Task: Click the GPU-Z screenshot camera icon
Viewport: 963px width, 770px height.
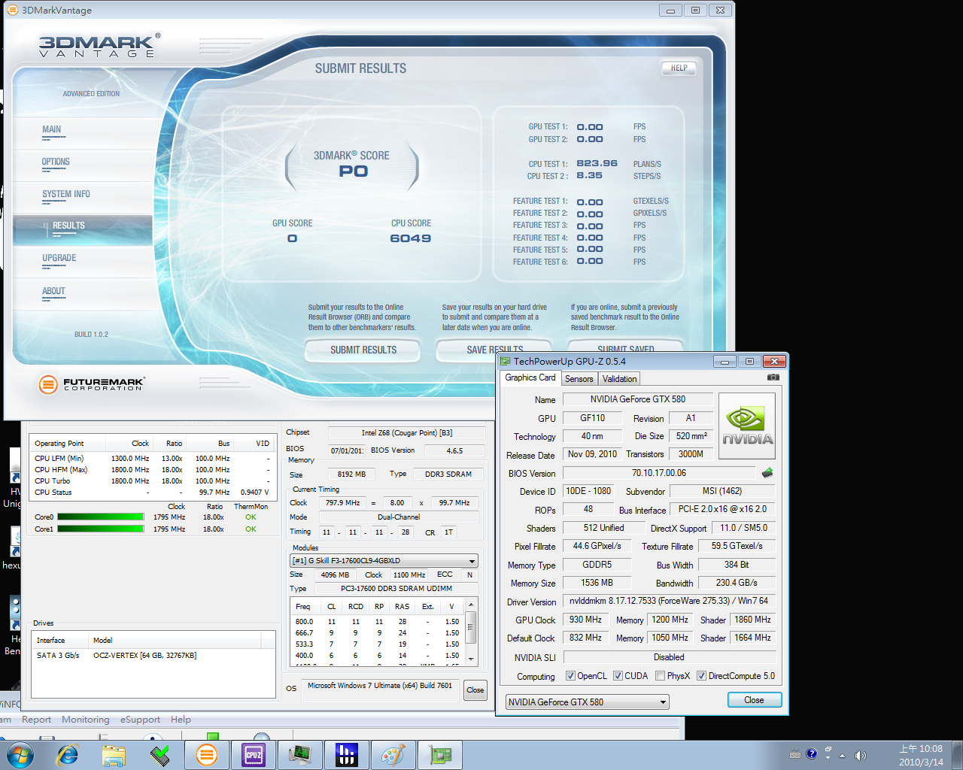Action: click(x=773, y=377)
